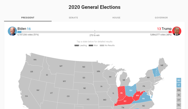This screenshot has width=188, height=109.
Task: Select the RI tile in the side list
Action: click(179, 95)
